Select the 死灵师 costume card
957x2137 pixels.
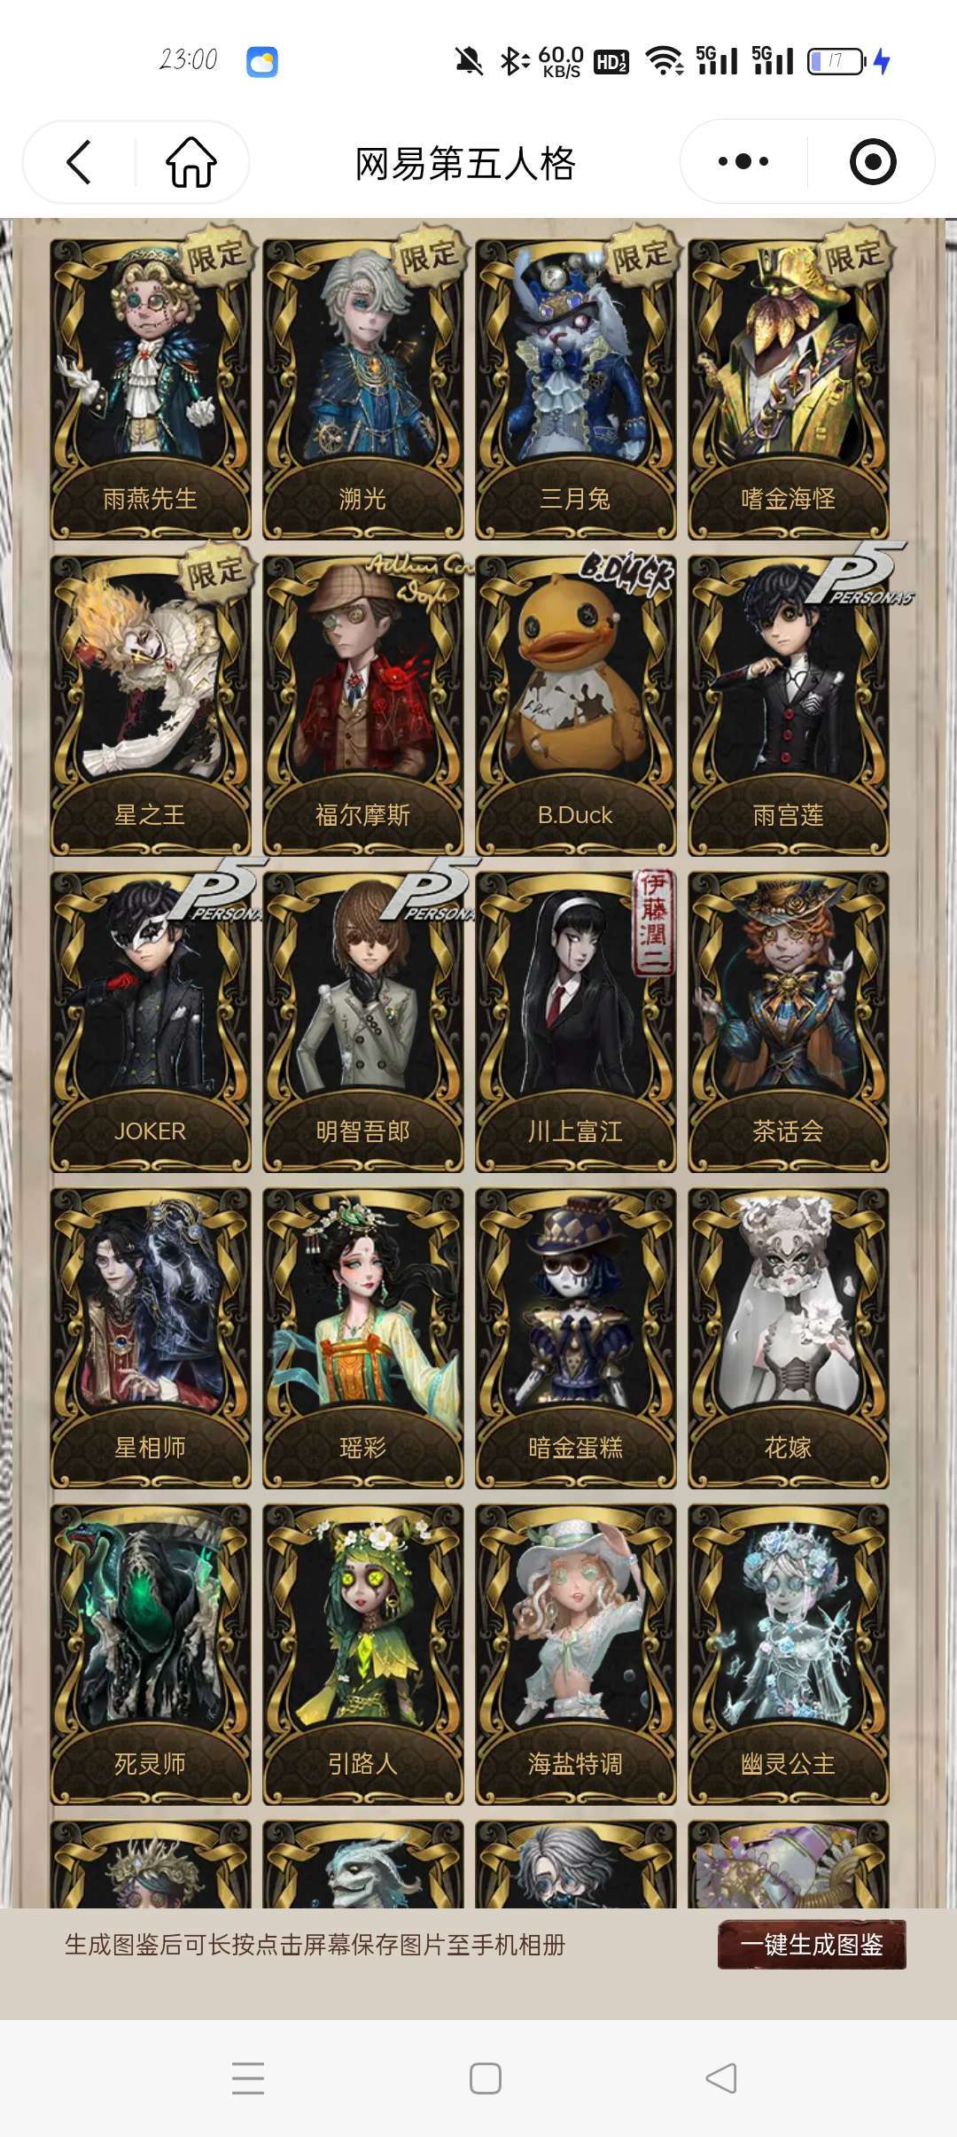[x=151, y=1654]
